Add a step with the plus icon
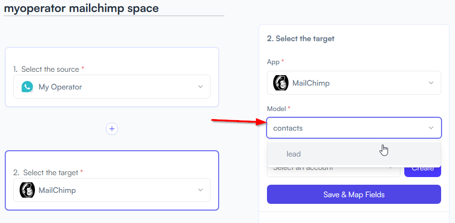 coord(112,129)
